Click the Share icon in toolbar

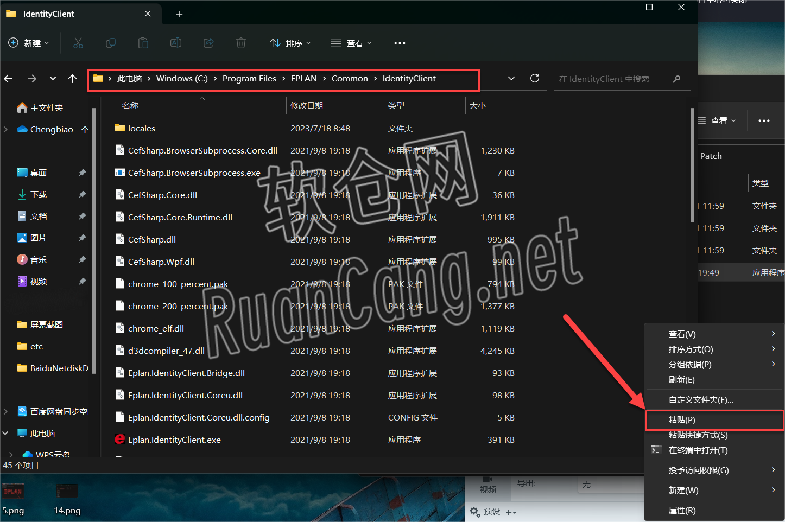[x=208, y=43]
